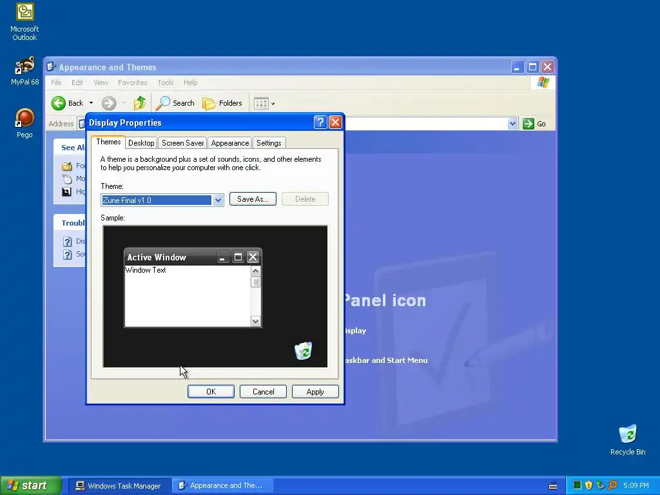This screenshot has height=495, width=660.
Task: Maximize the Appearance and Themes window
Action: [x=532, y=67]
